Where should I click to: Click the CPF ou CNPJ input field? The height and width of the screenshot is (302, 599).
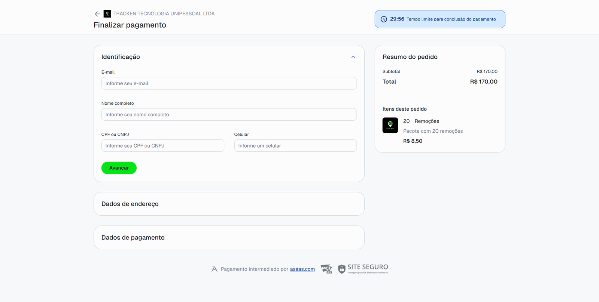click(163, 146)
